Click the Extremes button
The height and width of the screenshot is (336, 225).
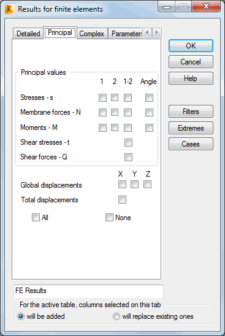[x=191, y=128]
